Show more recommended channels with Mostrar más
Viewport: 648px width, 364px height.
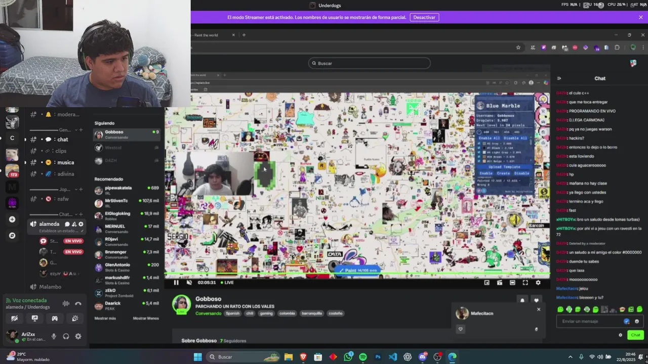point(105,318)
